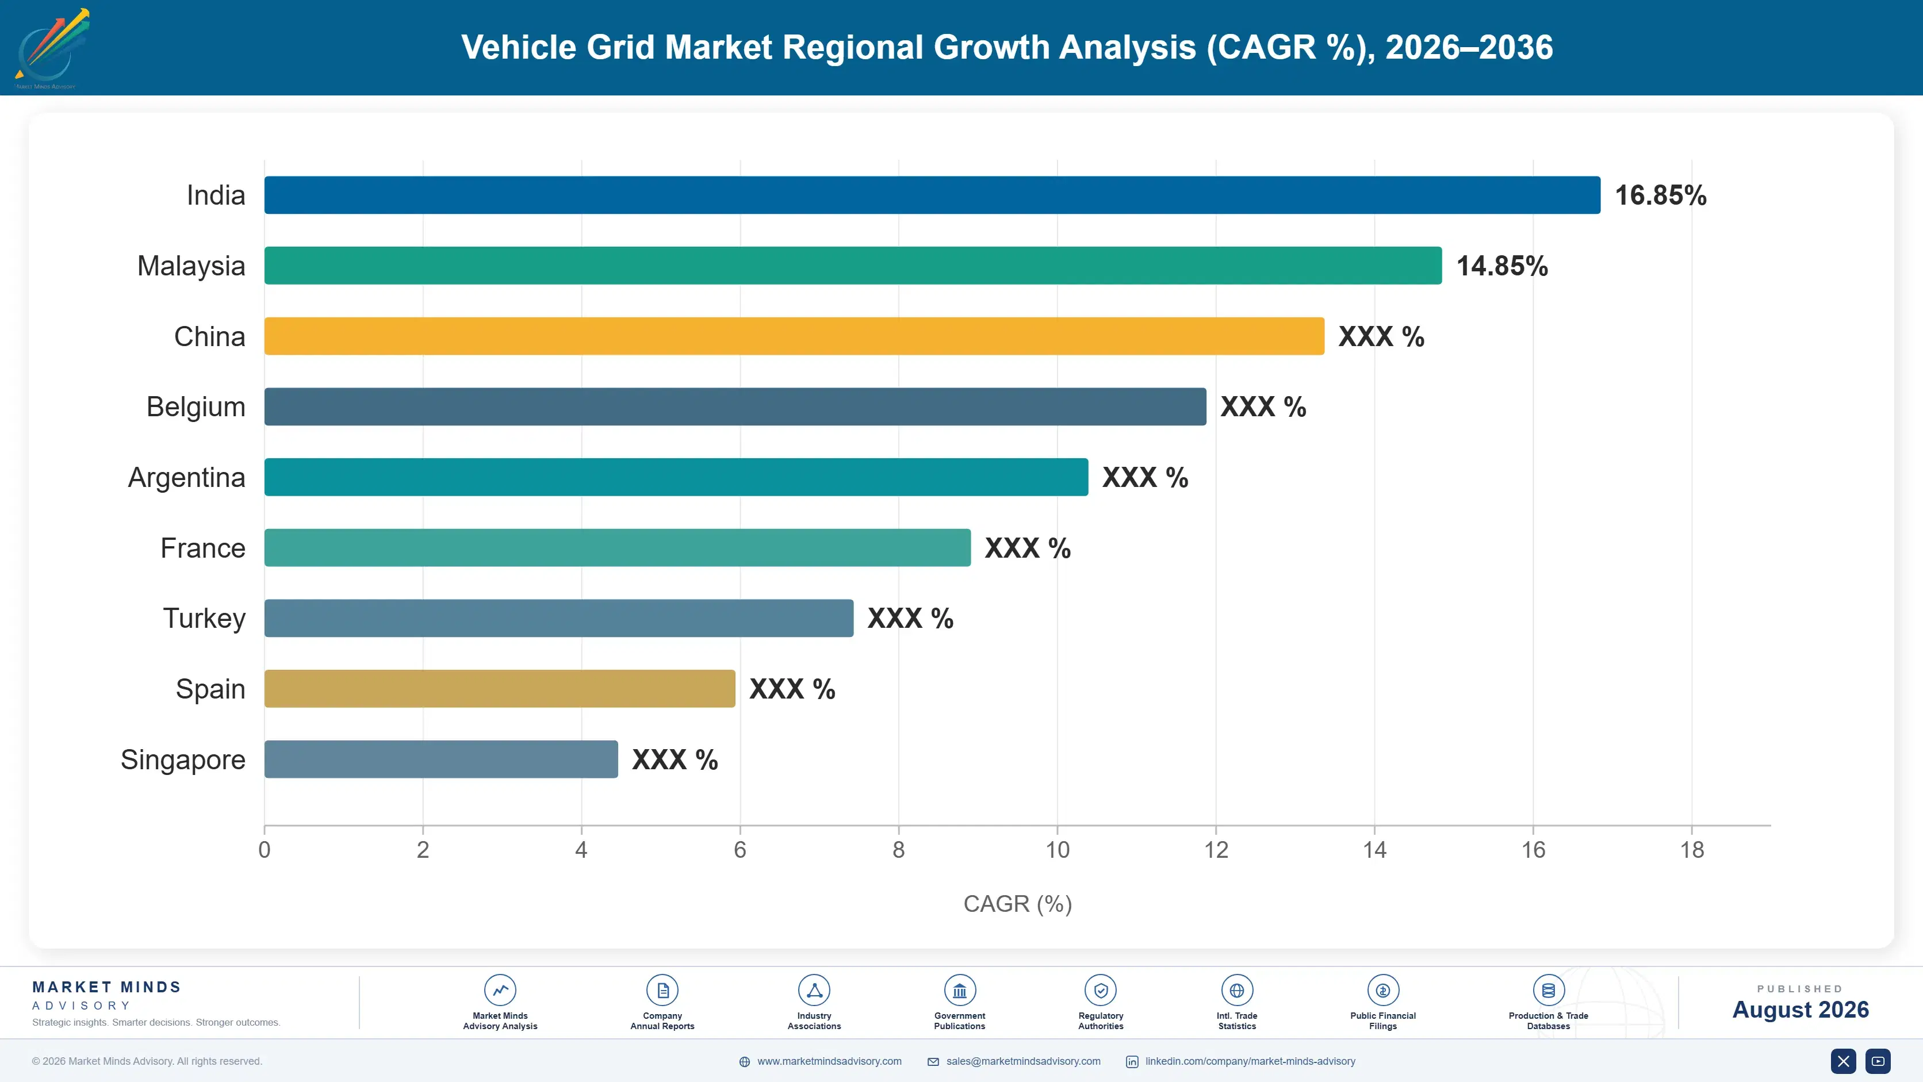The width and height of the screenshot is (1923, 1082).
Task: Click the Intl. Trade Statistics globe icon
Action: tap(1237, 990)
